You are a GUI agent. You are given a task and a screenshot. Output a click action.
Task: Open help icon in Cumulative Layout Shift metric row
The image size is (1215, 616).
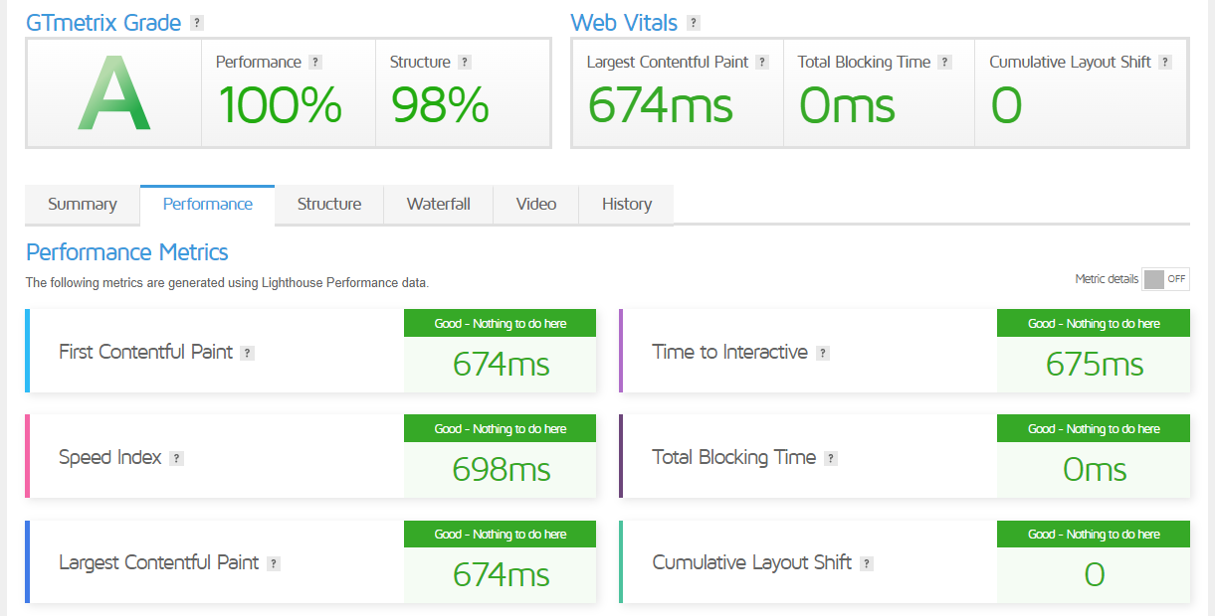867,563
